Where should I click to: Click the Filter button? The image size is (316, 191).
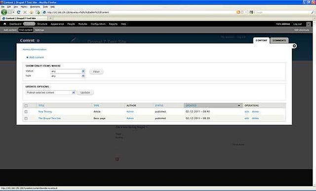[x=96, y=72]
